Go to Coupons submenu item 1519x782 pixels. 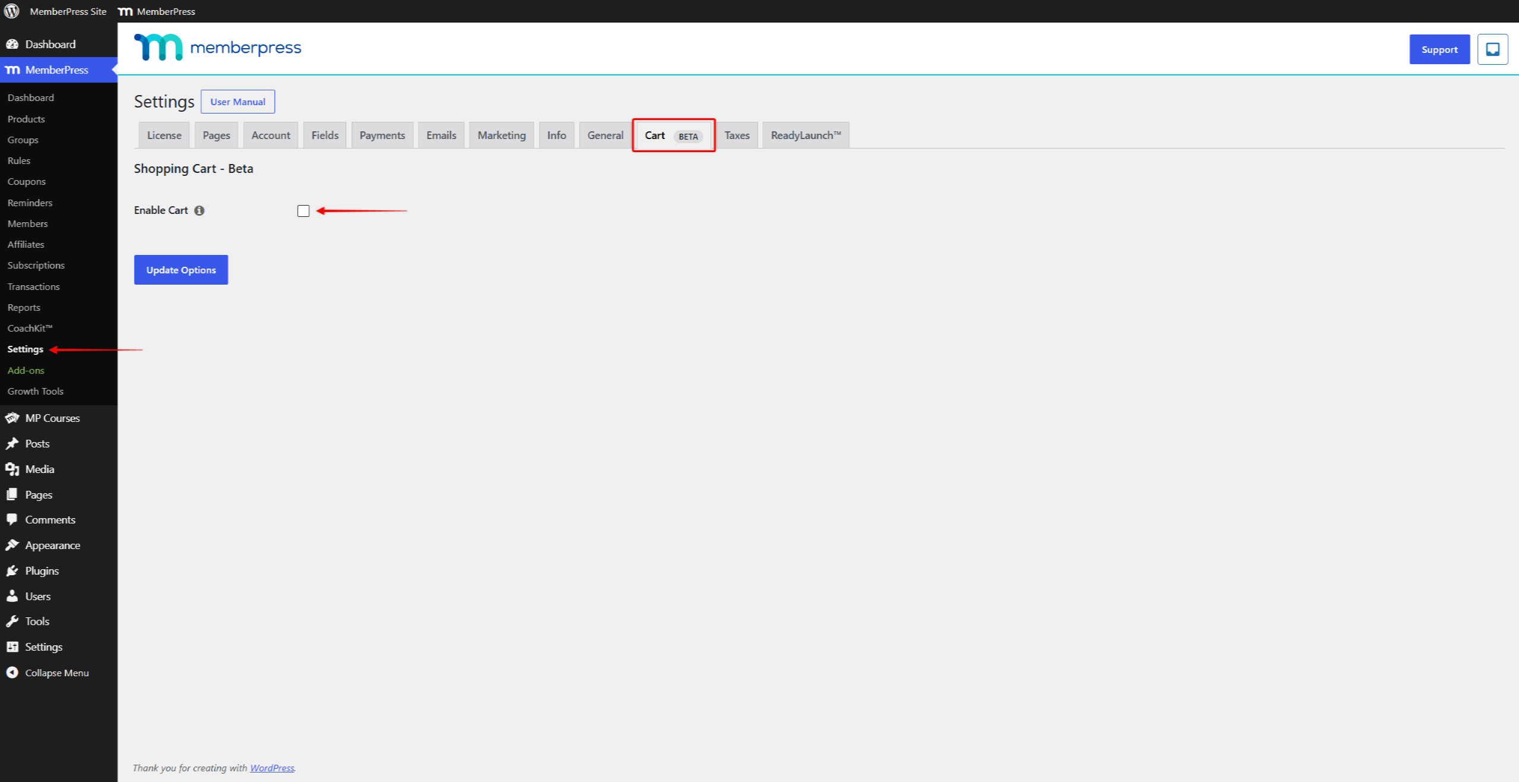pyautogui.click(x=27, y=181)
